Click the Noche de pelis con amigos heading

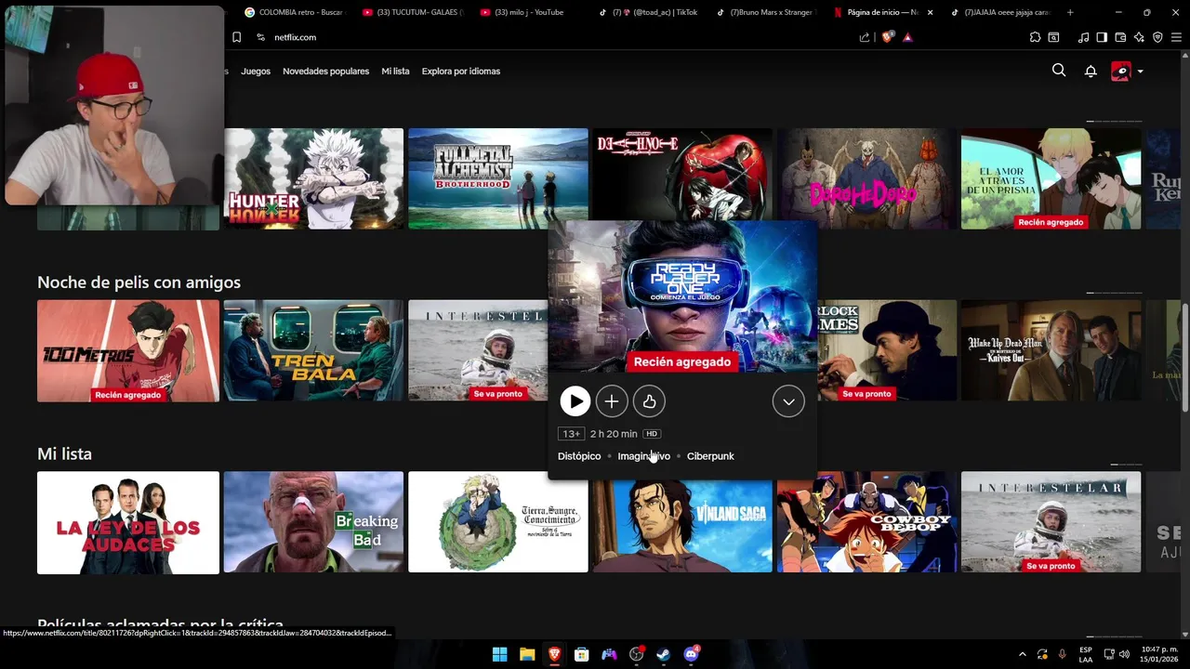tap(139, 282)
